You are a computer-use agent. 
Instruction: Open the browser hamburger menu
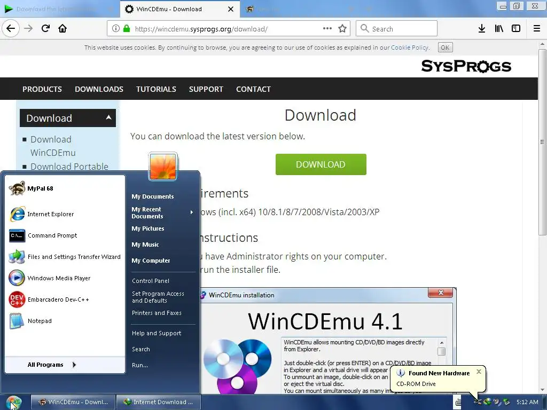(537, 29)
